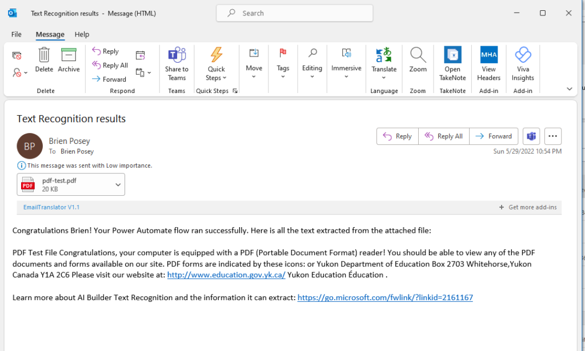Click the PDF file icon on attachment
Screen dimensions: 585x351
pos(28,184)
